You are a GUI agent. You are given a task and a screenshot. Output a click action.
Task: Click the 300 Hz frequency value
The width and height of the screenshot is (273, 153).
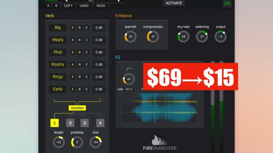(x=129, y=89)
